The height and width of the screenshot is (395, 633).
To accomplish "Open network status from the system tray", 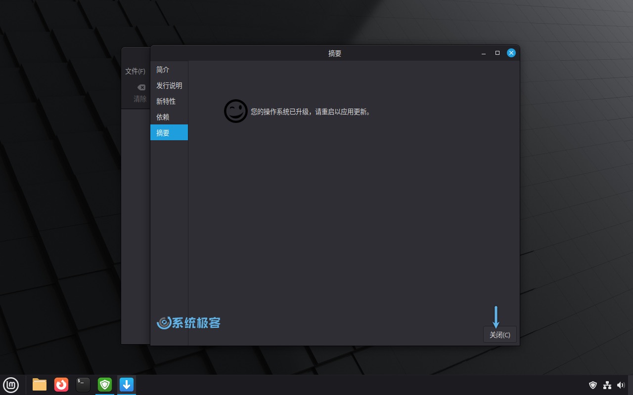I will [x=607, y=385].
